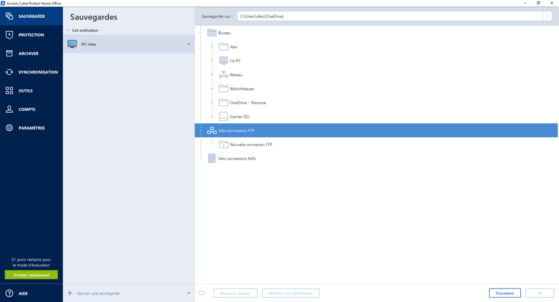The height and width of the screenshot is (302, 559).
Task: Expand the Alex folder node
Action: pos(212,47)
